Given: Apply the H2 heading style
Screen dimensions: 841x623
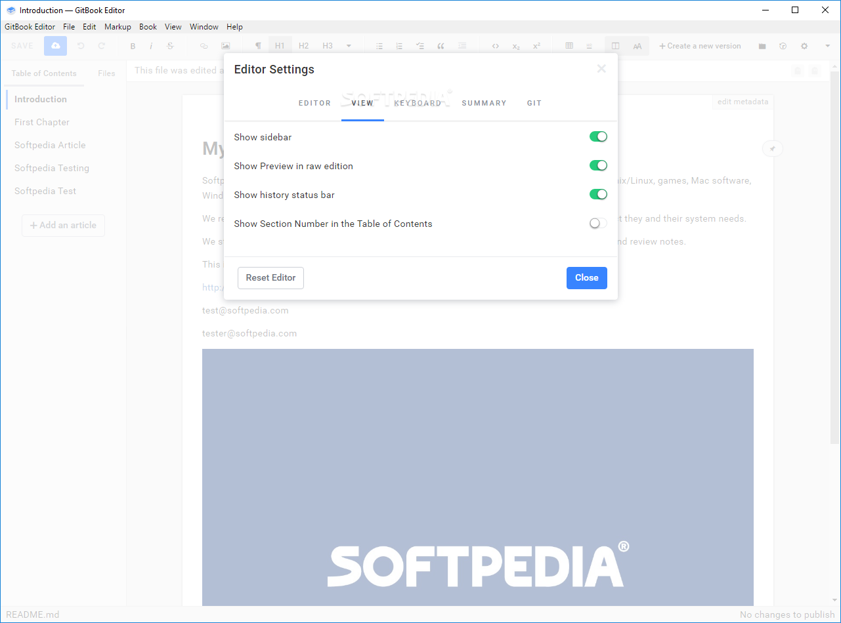Looking at the screenshot, I should (303, 46).
